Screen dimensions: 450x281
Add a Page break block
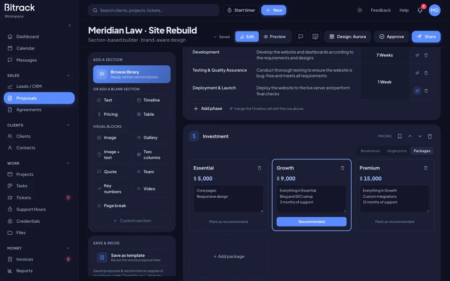(112, 206)
